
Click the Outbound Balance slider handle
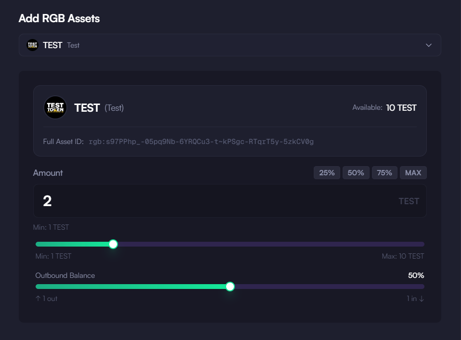tap(230, 287)
